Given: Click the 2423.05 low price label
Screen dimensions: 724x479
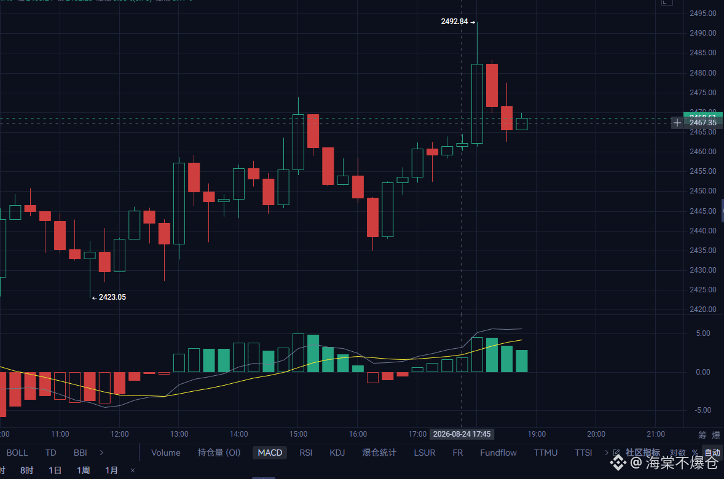Looking at the screenshot, I should 112,297.
